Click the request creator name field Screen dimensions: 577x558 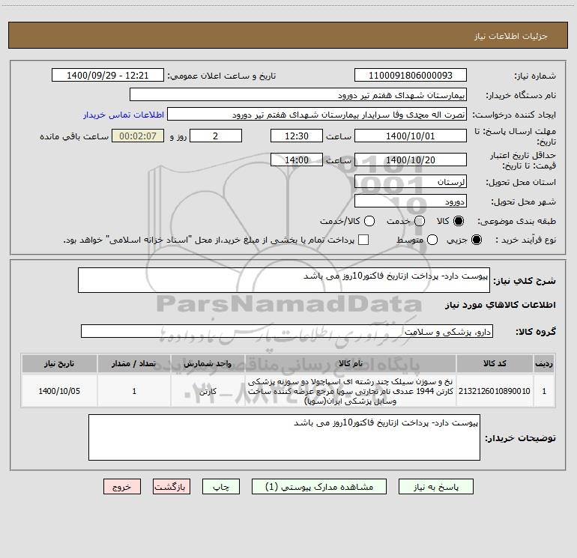tap(317, 115)
